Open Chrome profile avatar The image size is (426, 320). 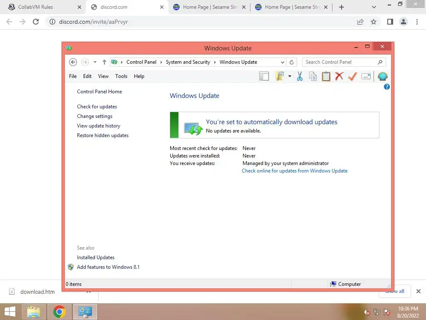pyautogui.click(x=404, y=22)
